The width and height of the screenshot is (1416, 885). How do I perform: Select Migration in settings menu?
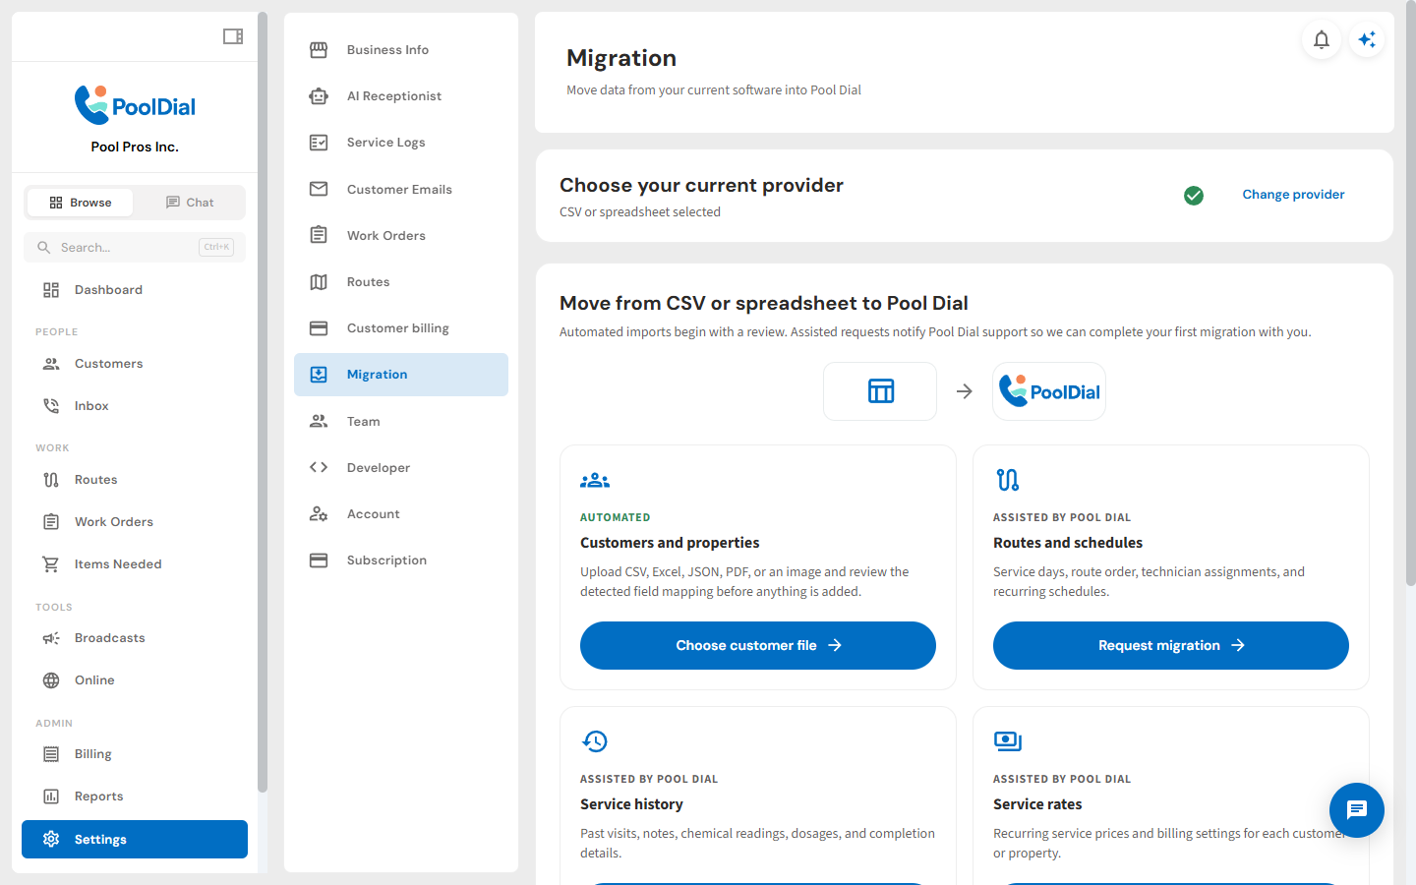click(x=401, y=375)
